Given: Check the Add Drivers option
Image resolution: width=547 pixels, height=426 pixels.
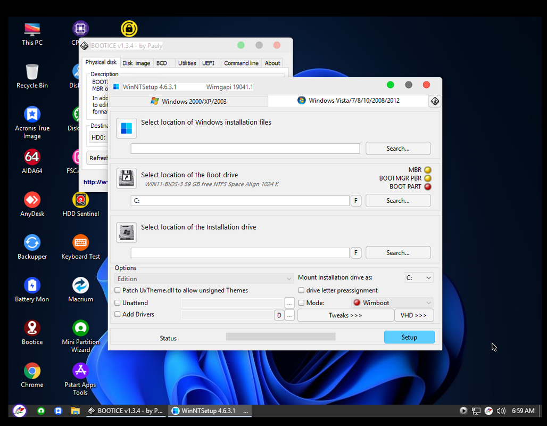Looking at the screenshot, I should point(118,314).
